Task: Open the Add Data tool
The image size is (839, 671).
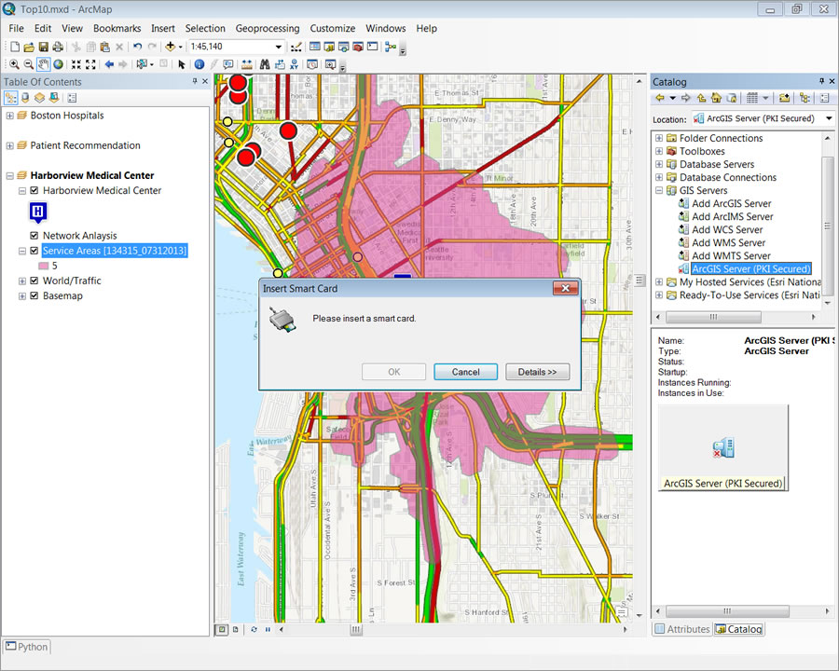Action: [169, 45]
